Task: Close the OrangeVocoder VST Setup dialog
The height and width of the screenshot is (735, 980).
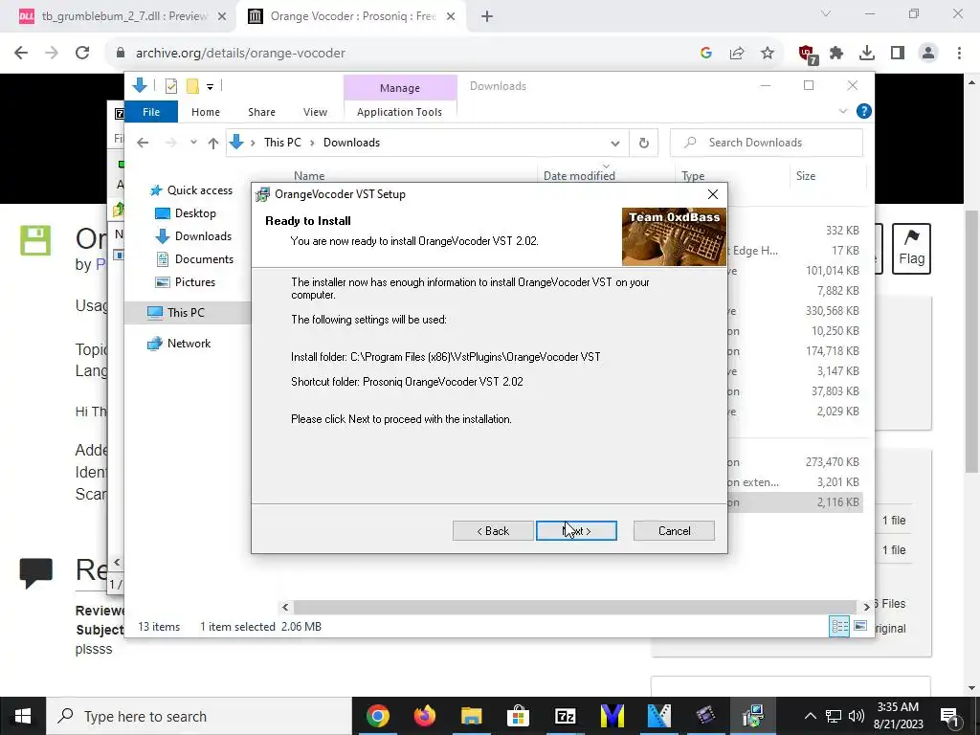Action: coord(712,194)
